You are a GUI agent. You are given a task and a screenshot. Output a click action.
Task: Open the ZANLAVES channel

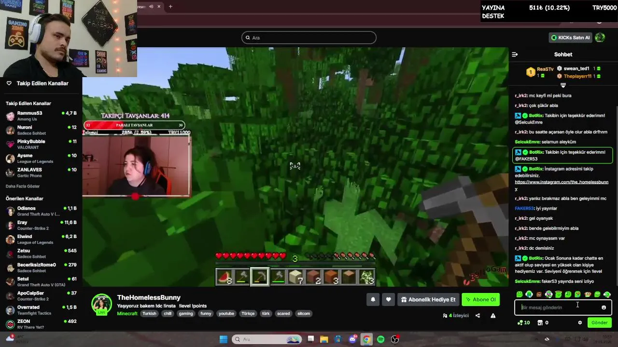pos(41,173)
